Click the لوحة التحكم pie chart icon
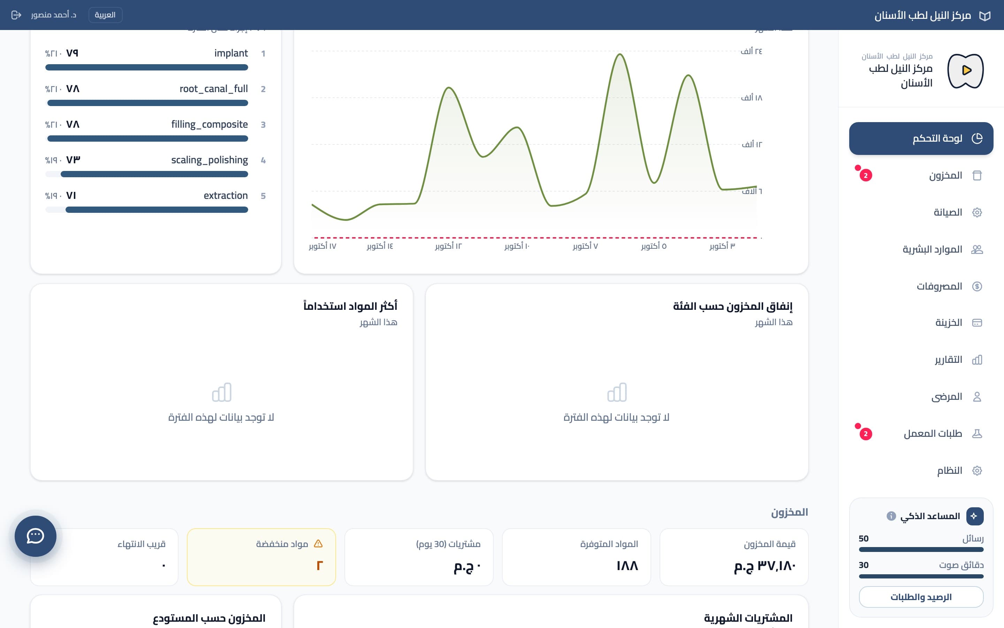 [977, 138]
